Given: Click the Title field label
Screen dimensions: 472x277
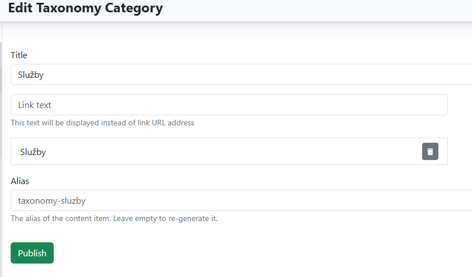Looking at the screenshot, I should point(19,55).
